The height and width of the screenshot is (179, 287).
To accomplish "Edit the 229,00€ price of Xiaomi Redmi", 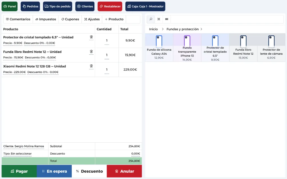I will pos(14,72).
